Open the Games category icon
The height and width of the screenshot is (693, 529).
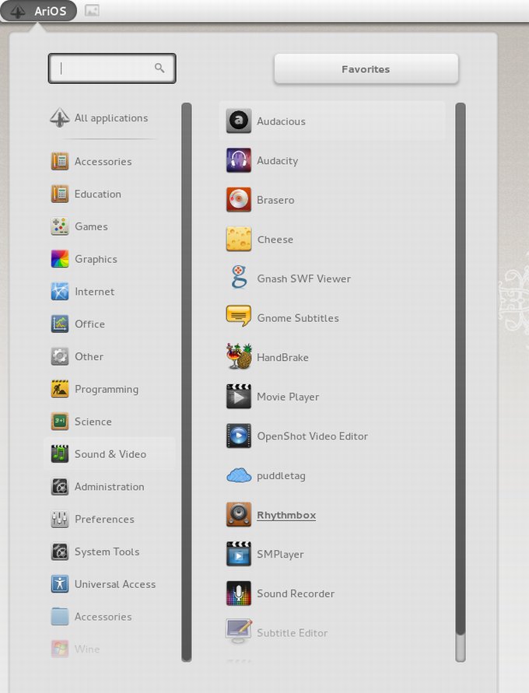coord(60,226)
